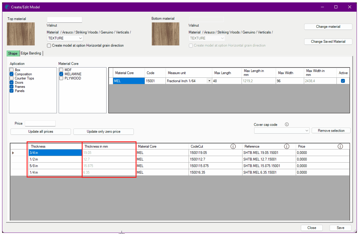Select the MEL material core grid cell

[129, 81]
